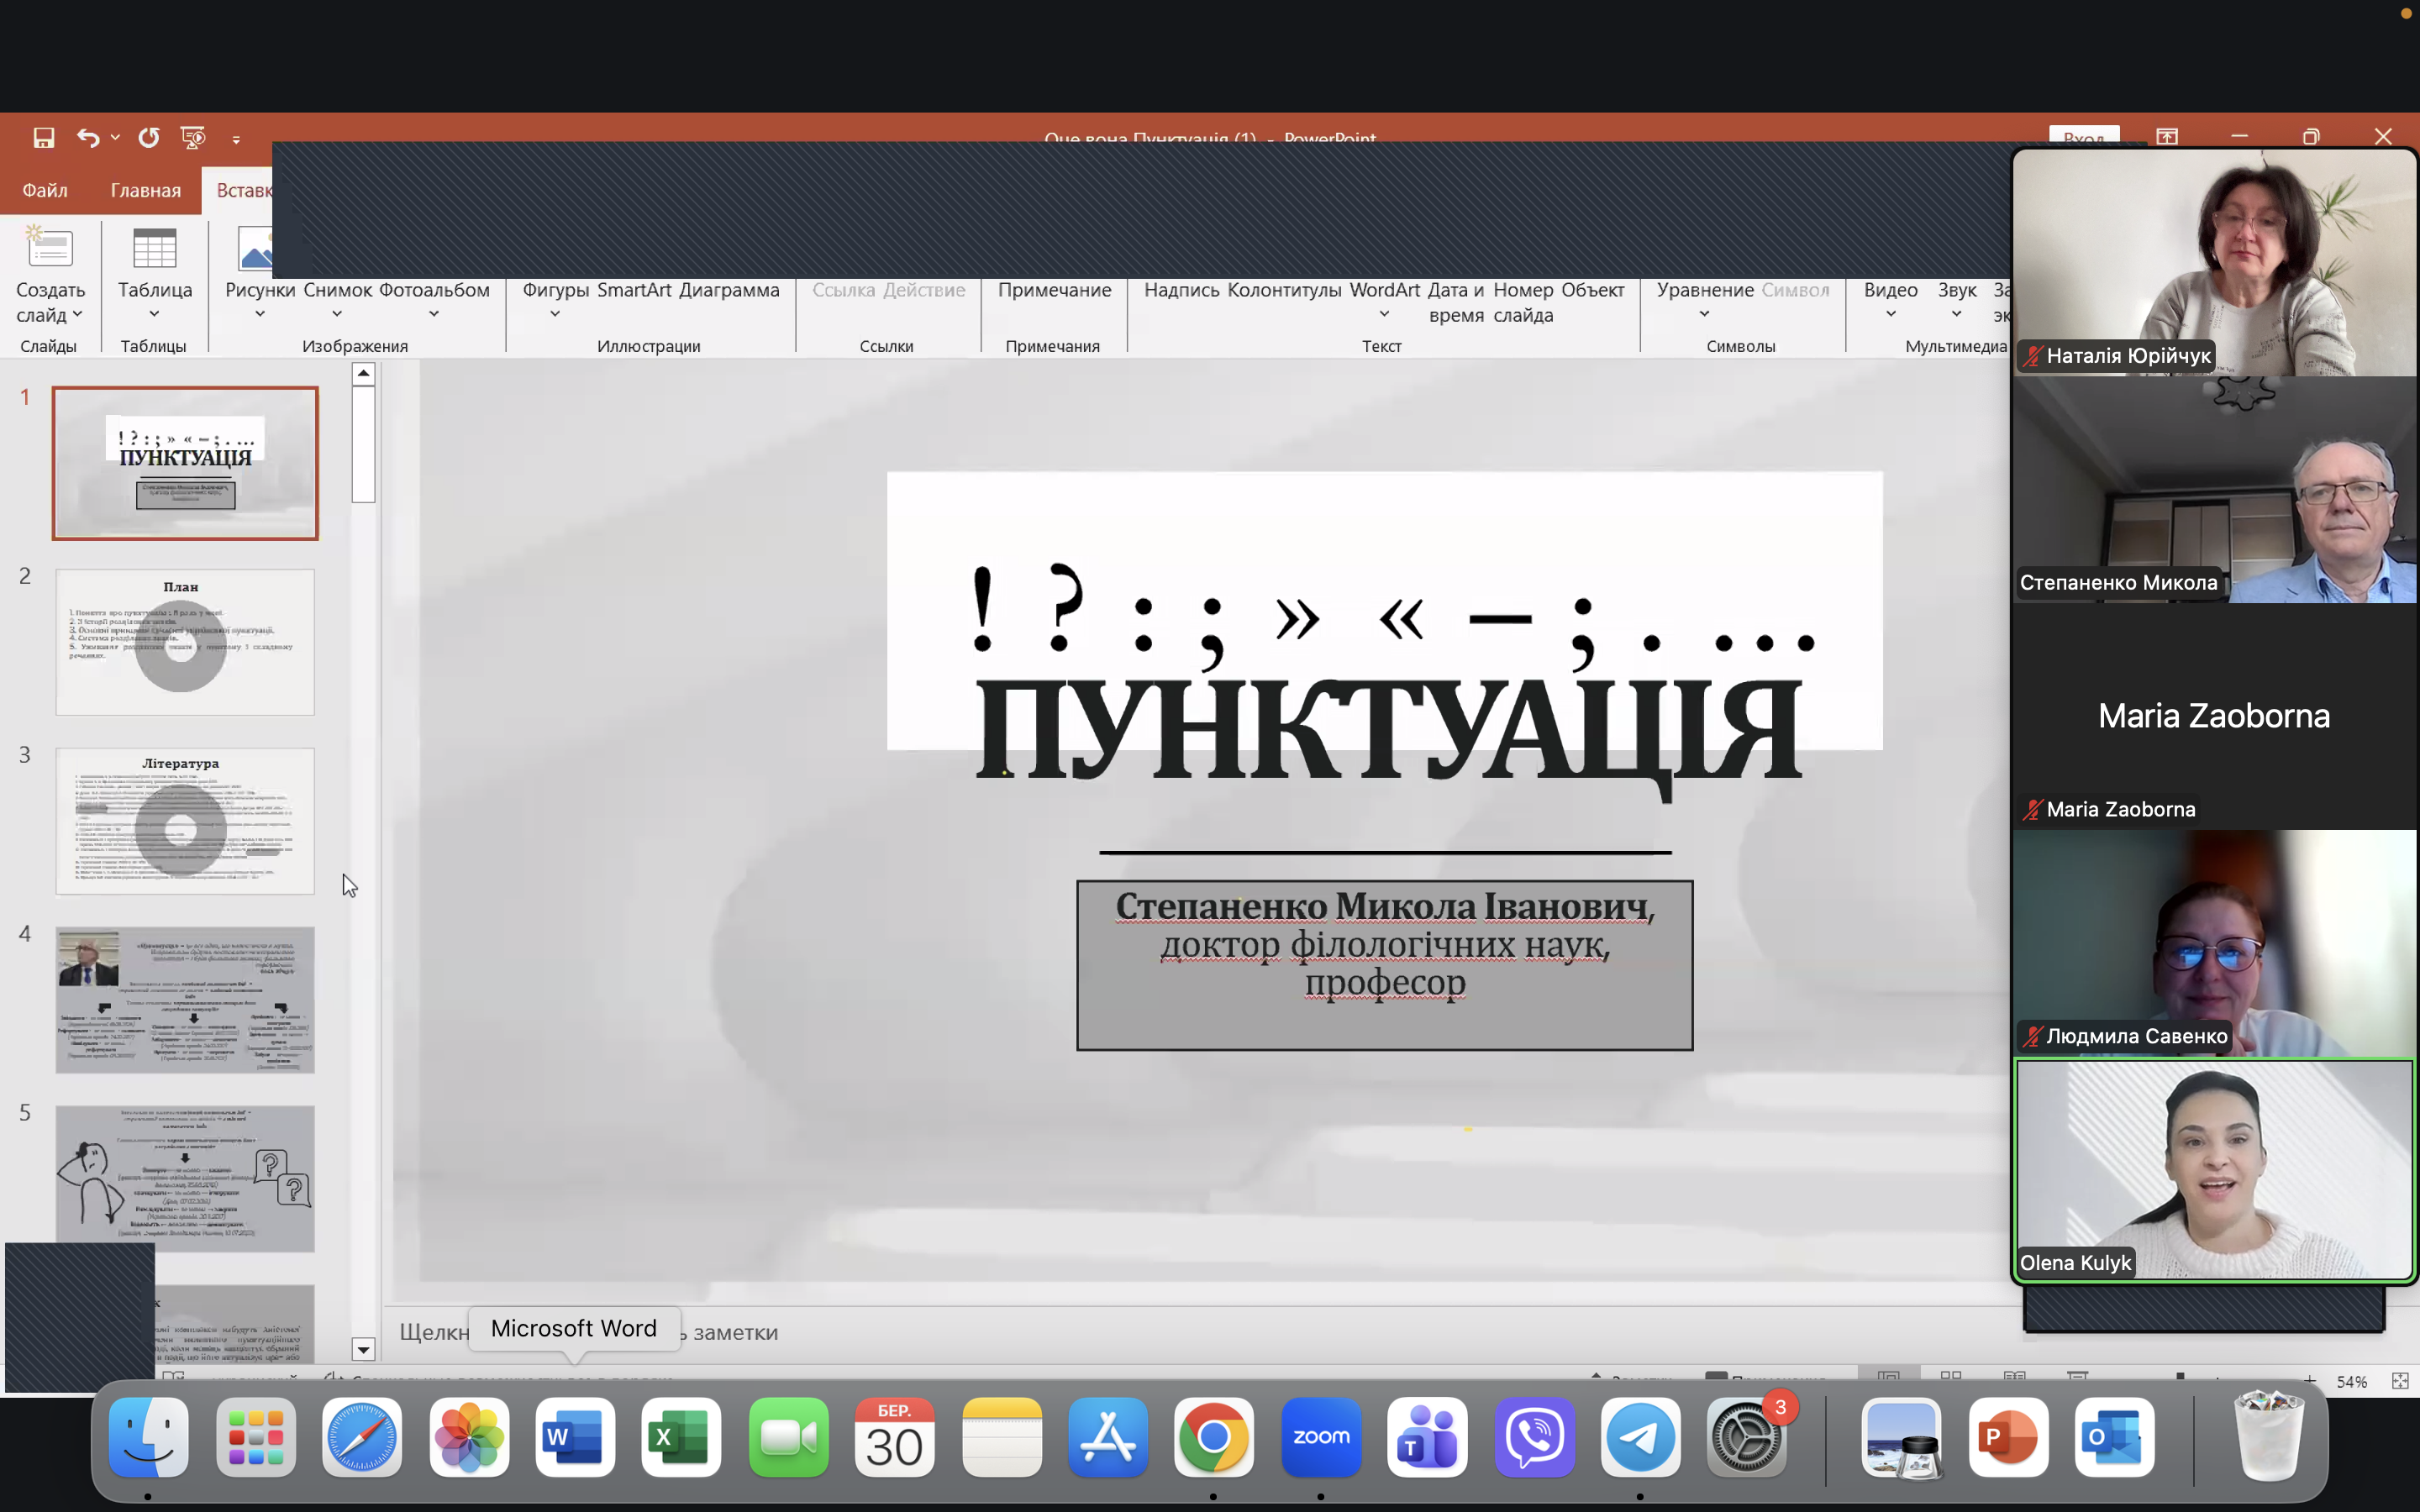2420x1512 pixels.
Task: Click the Примечание button
Action: [x=1054, y=290]
